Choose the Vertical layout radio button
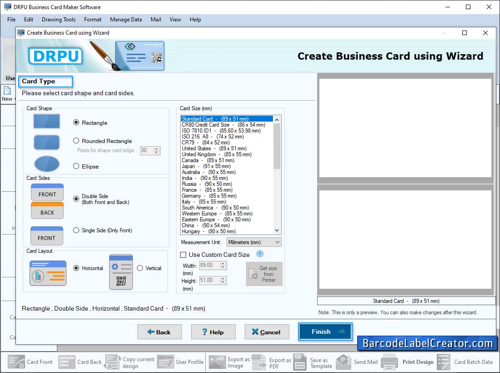The image size is (500, 373). click(x=140, y=268)
